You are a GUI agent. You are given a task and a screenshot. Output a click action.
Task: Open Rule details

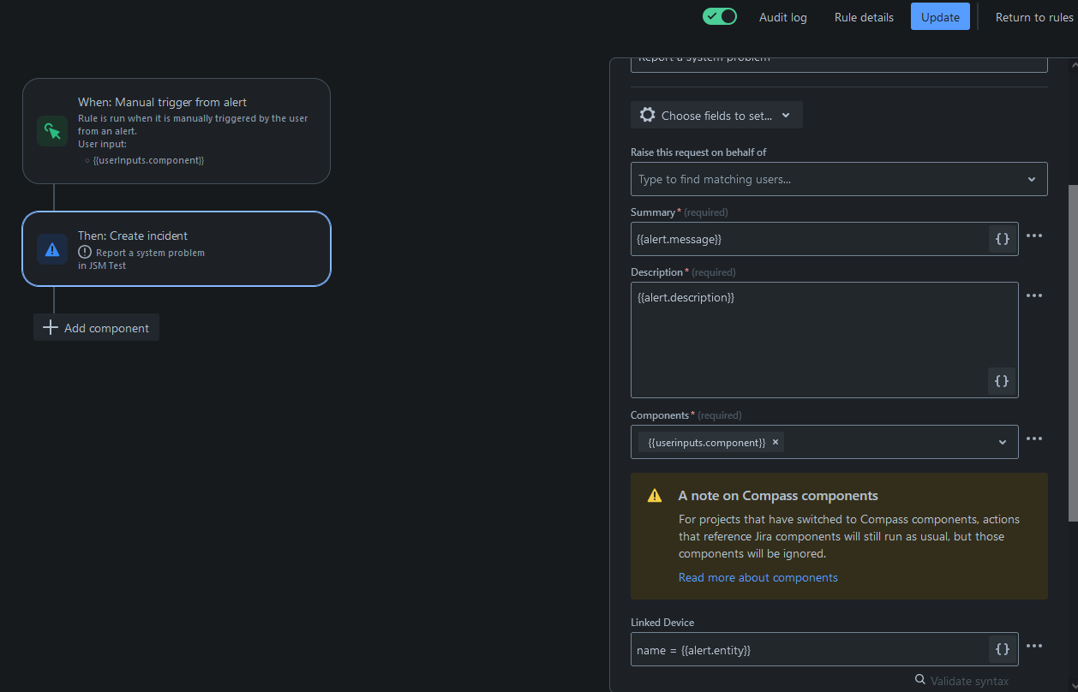pos(864,17)
